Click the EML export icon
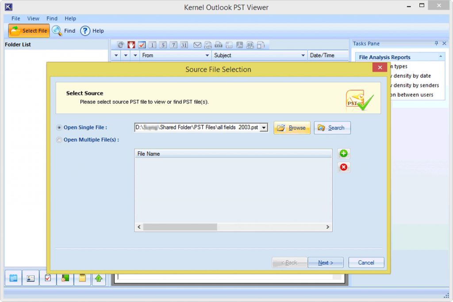The image size is (453, 302). pyautogui.click(x=208, y=45)
